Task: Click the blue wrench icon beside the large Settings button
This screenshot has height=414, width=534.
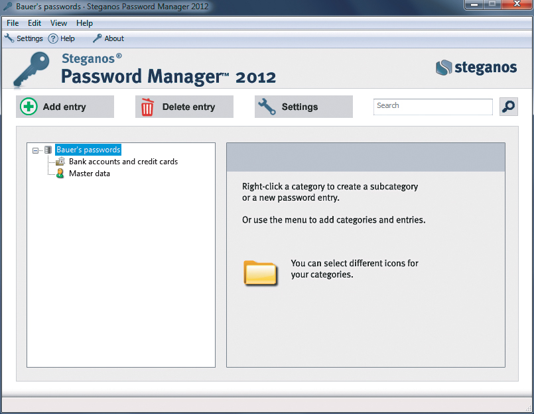Action: [x=267, y=107]
